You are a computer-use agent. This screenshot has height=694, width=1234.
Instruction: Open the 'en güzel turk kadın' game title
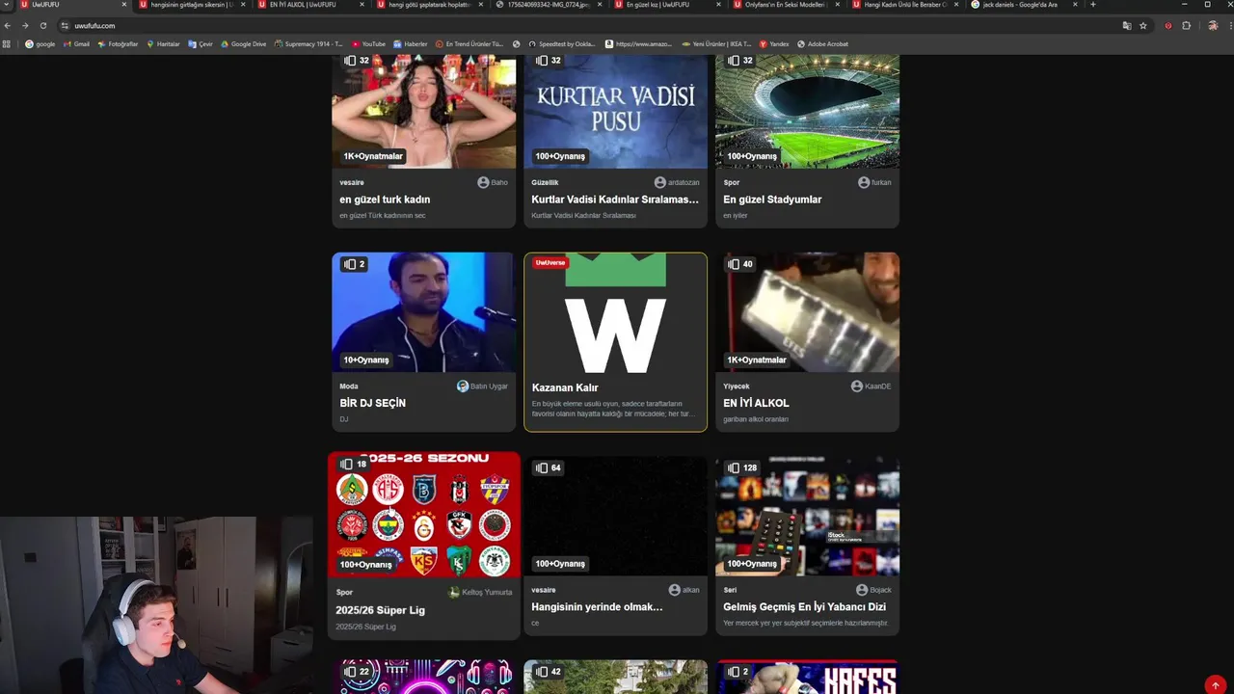point(385,200)
